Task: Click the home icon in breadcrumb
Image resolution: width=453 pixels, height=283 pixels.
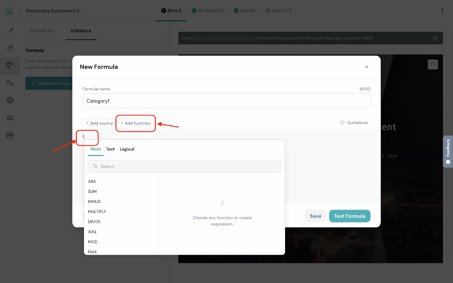Action: coord(9,11)
